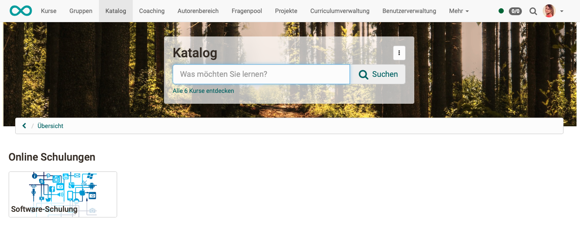Open the Gruppen tab
This screenshot has height=227, width=580.
tap(81, 11)
